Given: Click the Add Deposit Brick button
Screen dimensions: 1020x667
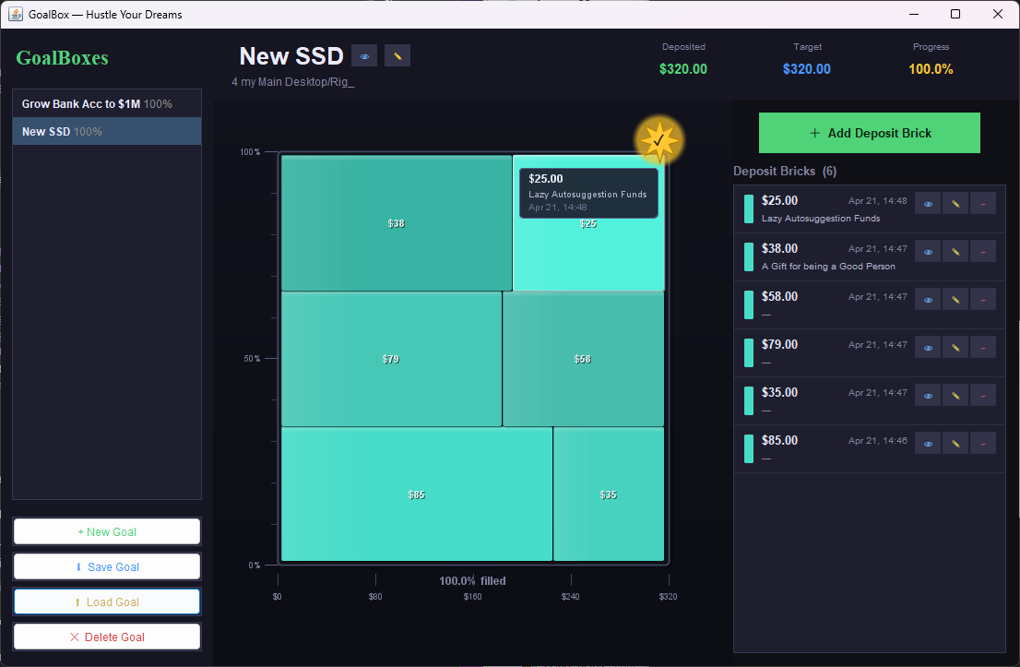Looking at the screenshot, I should 869,133.
